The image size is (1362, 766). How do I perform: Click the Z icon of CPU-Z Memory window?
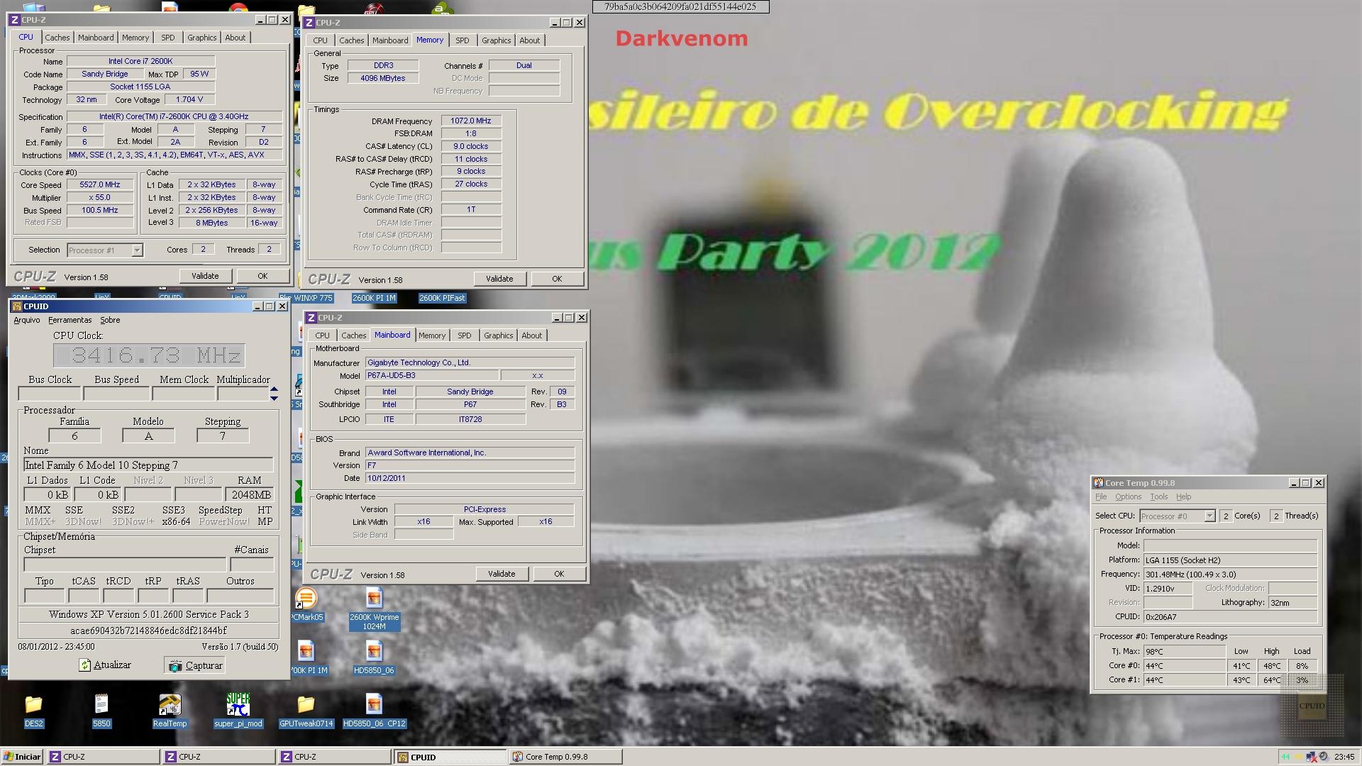(x=309, y=23)
